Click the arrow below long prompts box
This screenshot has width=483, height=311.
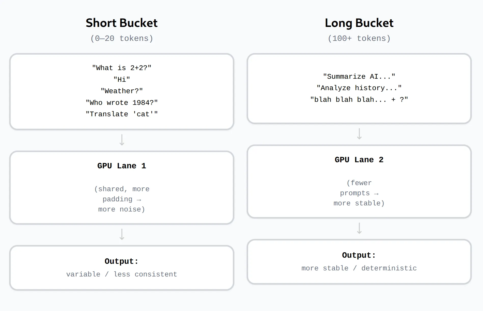(359, 134)
